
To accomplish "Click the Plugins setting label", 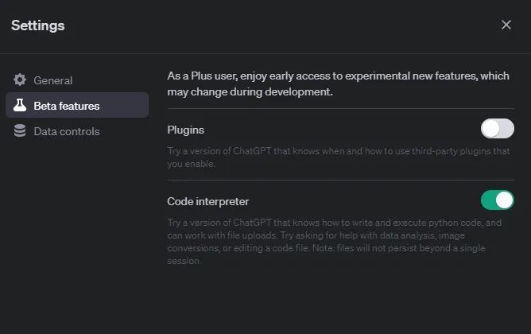I will point(185,130).
